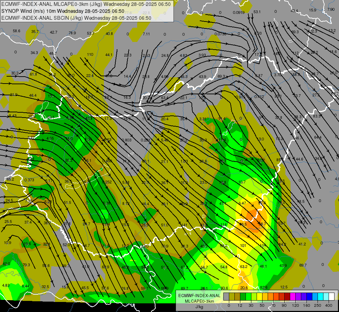Click the map value 76.8
Image resolution: width=339 pixels, height=312 pixels.
tap(125, 288)
